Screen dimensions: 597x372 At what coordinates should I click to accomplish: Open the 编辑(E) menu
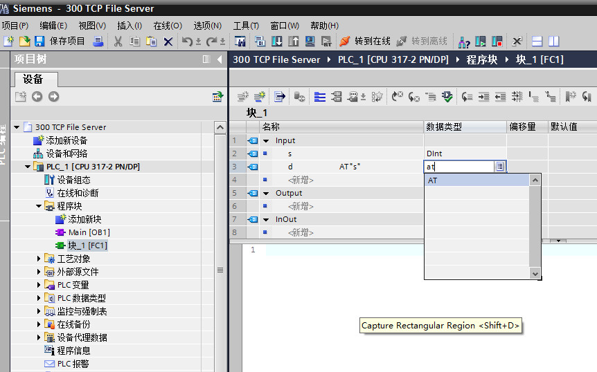(x=53, y=26)
